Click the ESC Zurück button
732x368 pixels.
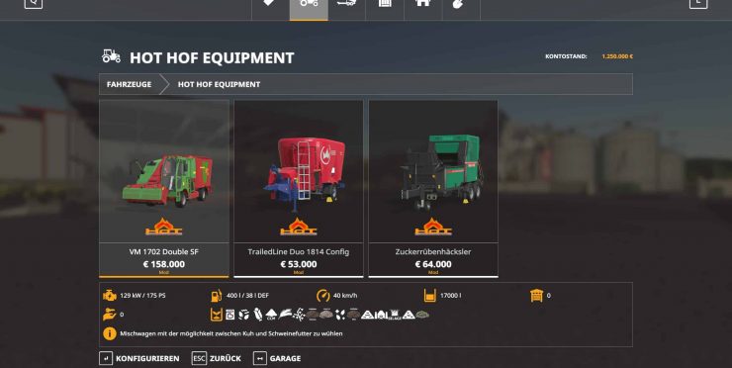pos(217,358)
